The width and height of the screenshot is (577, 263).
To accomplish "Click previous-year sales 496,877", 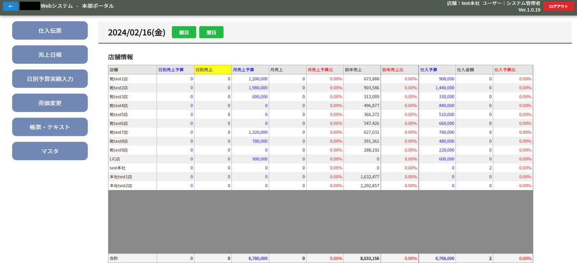I will click(x=372, y=106).
